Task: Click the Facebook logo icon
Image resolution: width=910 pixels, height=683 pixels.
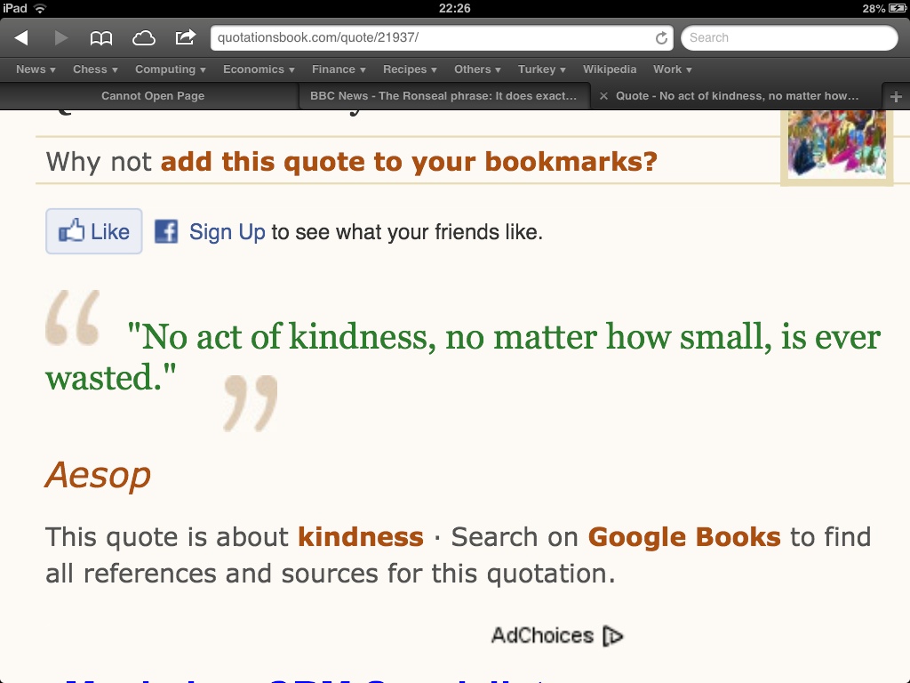Action: [166, 232]
